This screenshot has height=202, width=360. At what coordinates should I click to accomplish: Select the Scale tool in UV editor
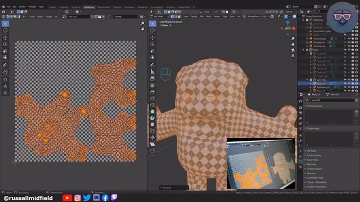(5, 51)
